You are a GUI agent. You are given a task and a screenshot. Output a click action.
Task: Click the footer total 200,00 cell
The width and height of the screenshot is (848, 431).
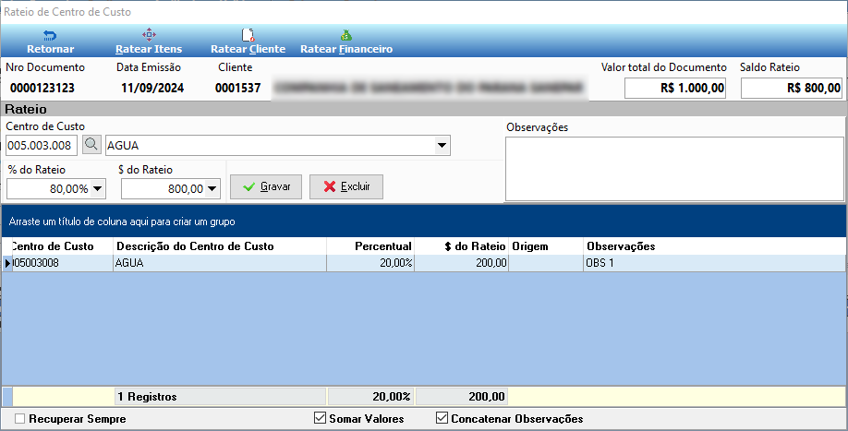[x=461, y=397]
